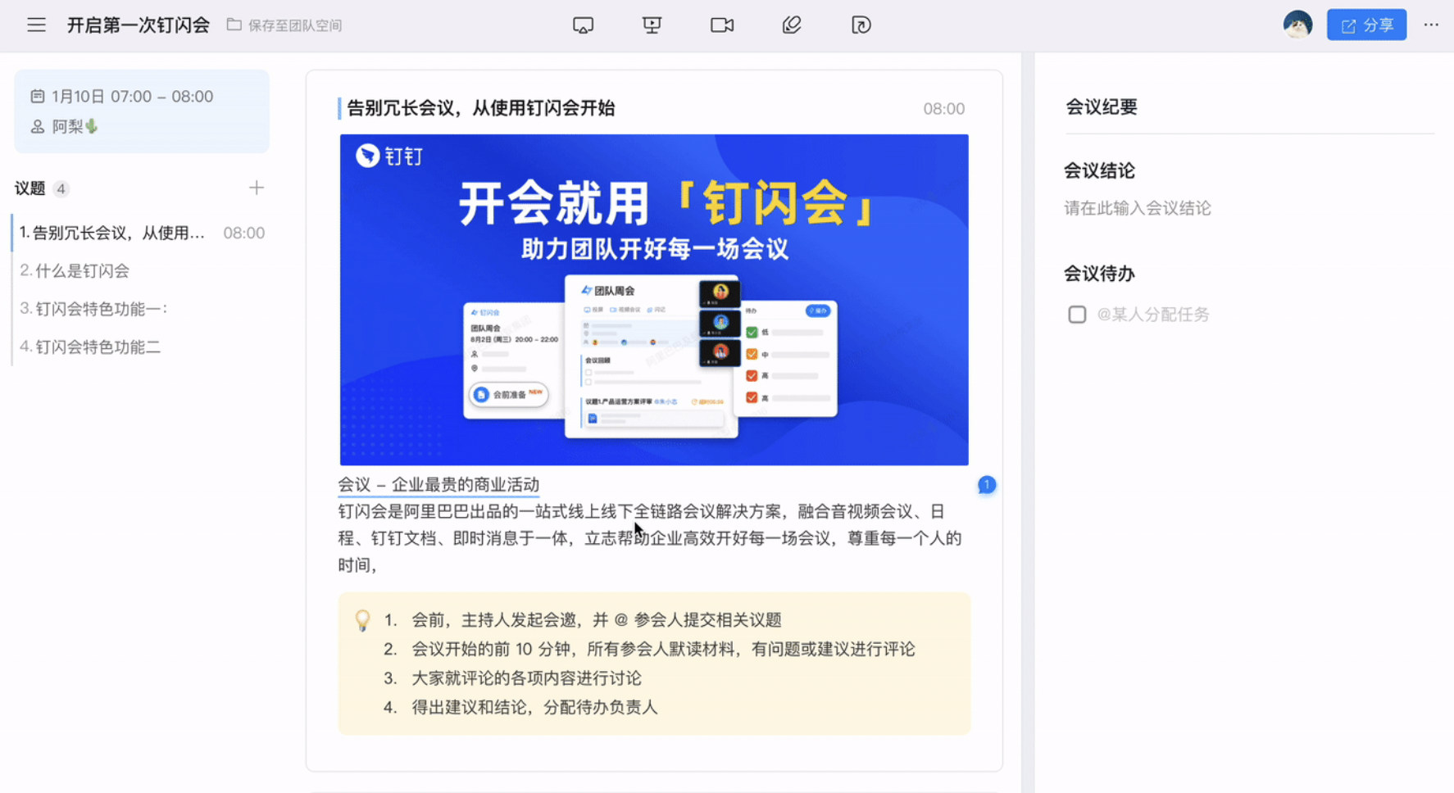
Task: Select agenda item 4.钉闪会特色功能二
Action: tap(141, 347)
